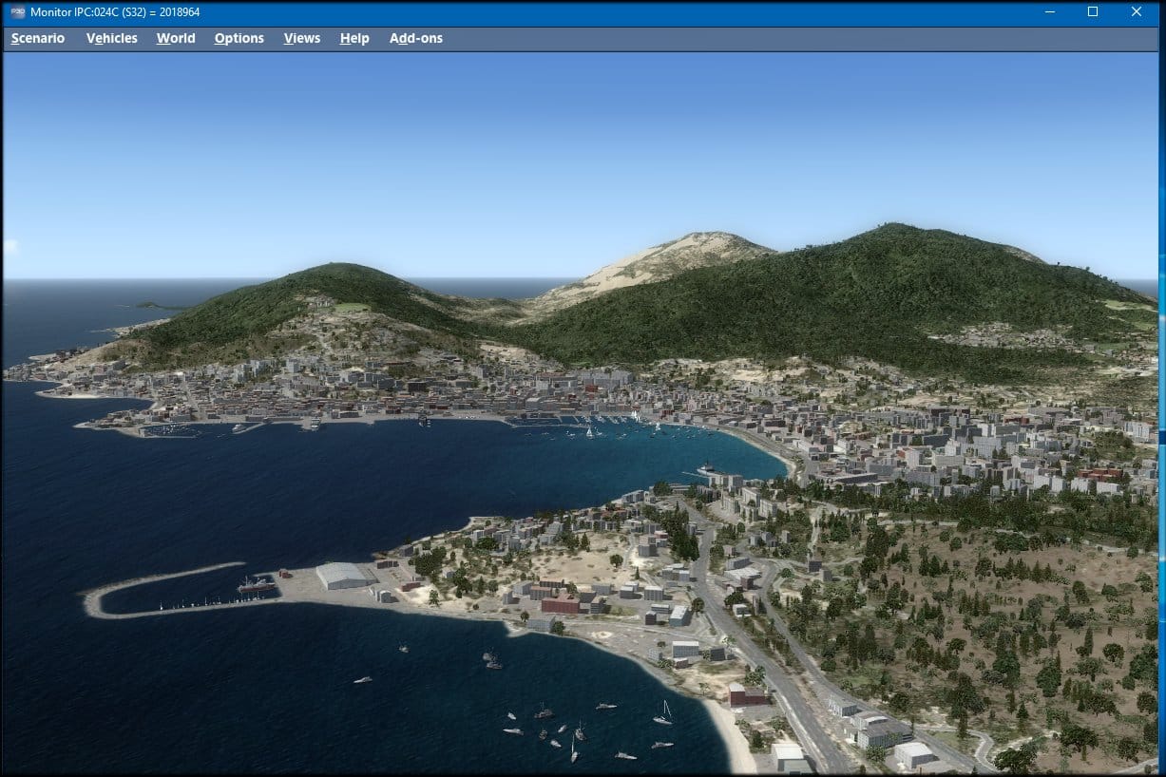Click the ship docked at the hangar pier
1166x777 pixels.
[x=256, y=585]
